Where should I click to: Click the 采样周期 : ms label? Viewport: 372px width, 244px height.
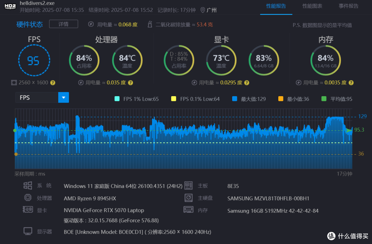30,174
